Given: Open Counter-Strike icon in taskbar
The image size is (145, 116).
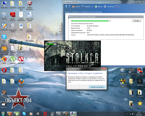Looking at the screenshot, I should pyautogui.click(x=38, y=114).
